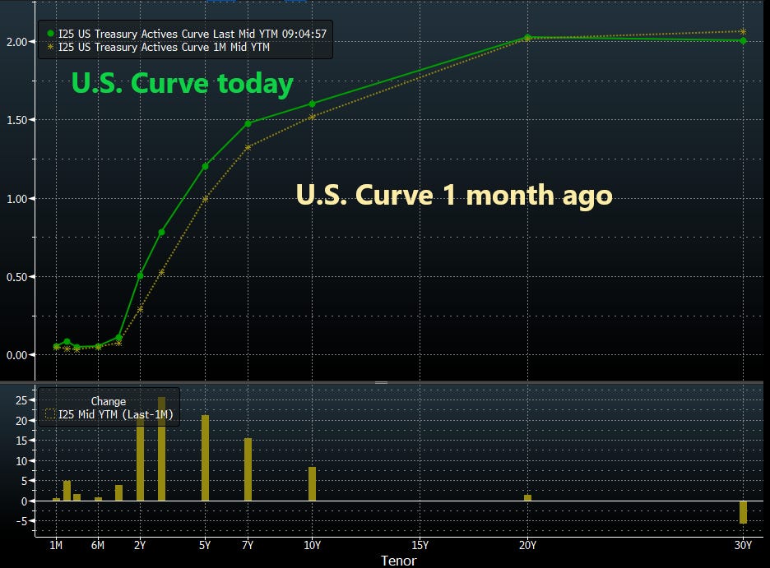Click the green today-curve point at 30Y
The width and height of the screenshot is (770, 568).
(x=743, y=41)
